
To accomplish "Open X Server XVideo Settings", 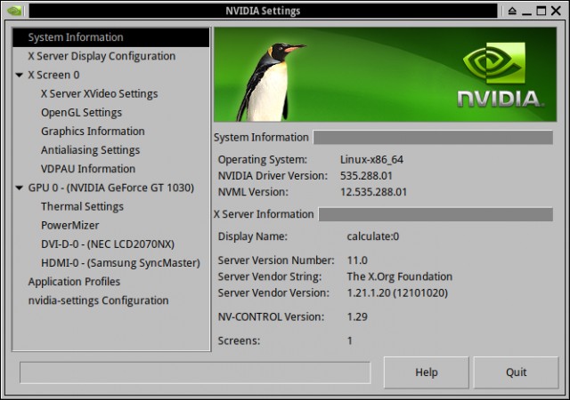I will pyautogui.click(x=99, y=94).
